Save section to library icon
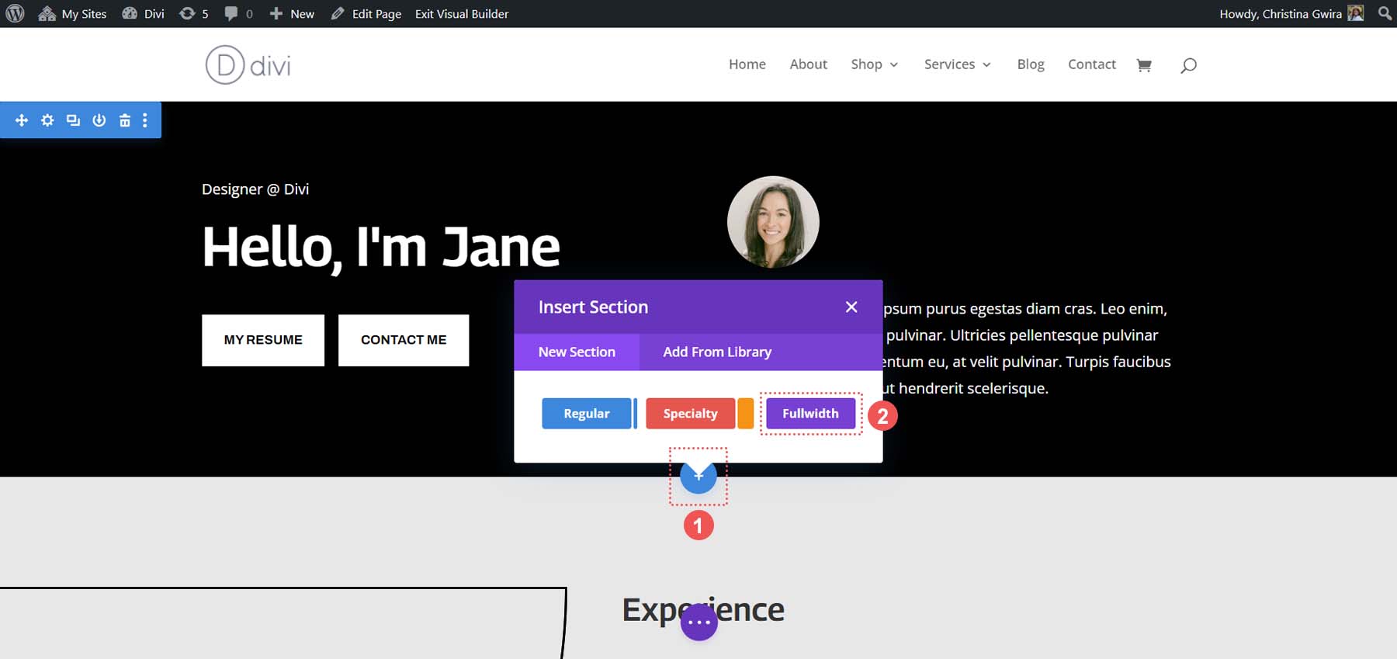This screenshot has height=659, width=1397. [99, 120]
